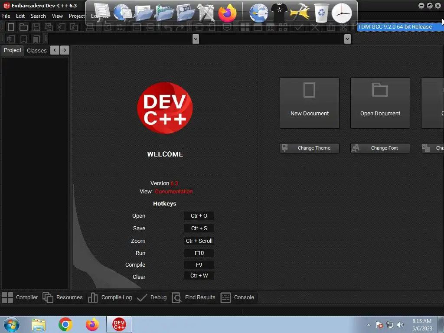Open the Project menu
The height and width of the screenshot is (333, 444).
tap(77, 16)
